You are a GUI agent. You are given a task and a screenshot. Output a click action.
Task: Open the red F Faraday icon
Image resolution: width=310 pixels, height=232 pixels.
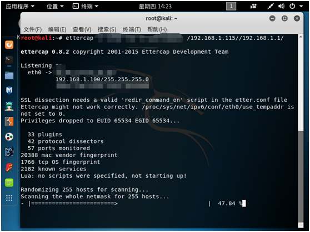point(9,167)
